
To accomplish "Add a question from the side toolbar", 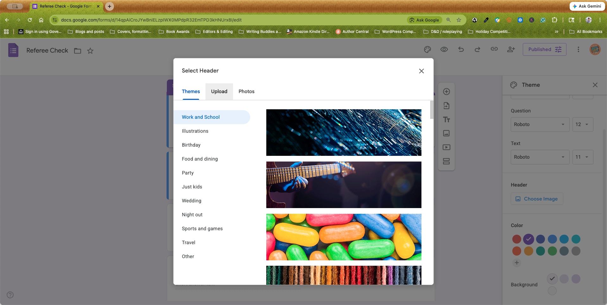I will (446, 92).
